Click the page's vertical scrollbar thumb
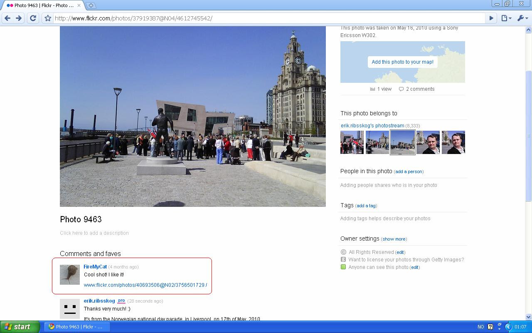This screenshot has height=333, width=532. point(529,136)
